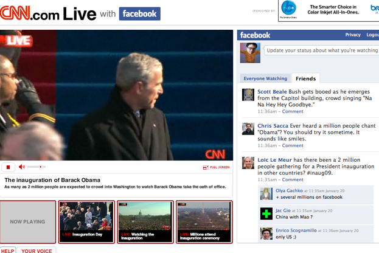Comment on Loic Le Meur's post
The width and height of the screenshot is (379, 253).
click(293, 179)
